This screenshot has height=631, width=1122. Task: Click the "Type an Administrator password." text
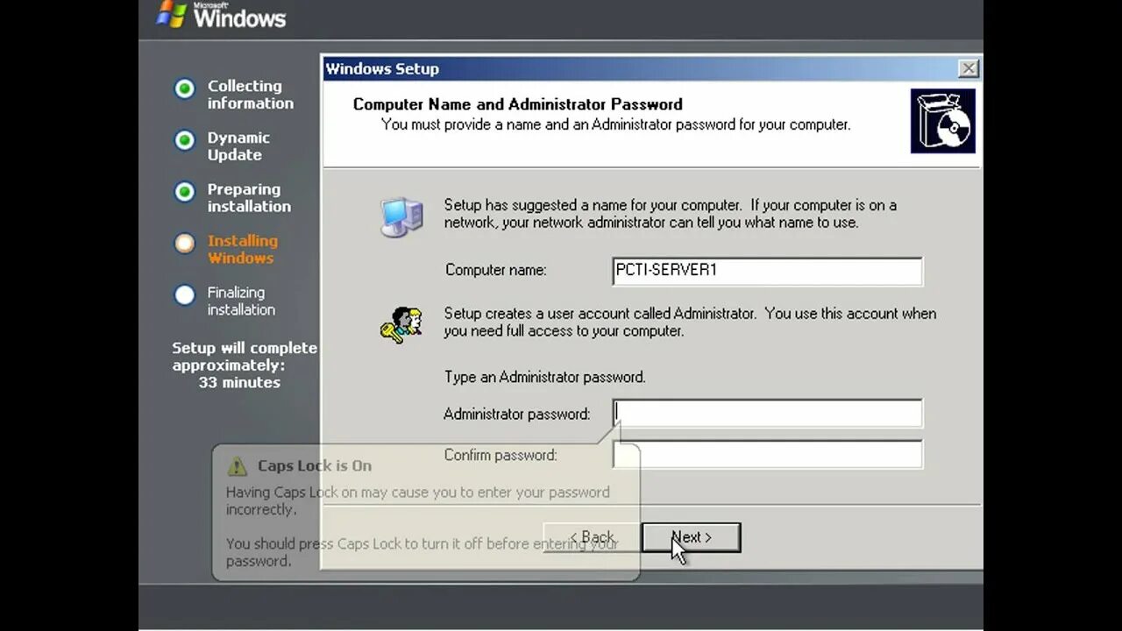545,377
